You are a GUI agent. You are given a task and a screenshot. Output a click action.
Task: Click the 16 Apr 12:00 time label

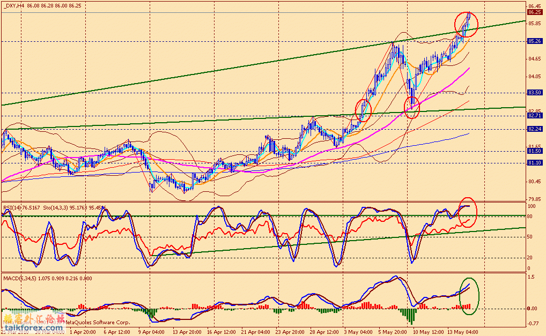(222, 332)
